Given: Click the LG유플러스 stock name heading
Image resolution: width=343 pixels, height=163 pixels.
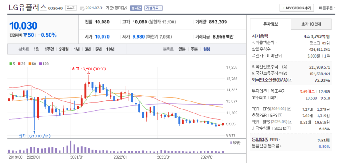Looking at the screenshot, I should click(28, 8).
